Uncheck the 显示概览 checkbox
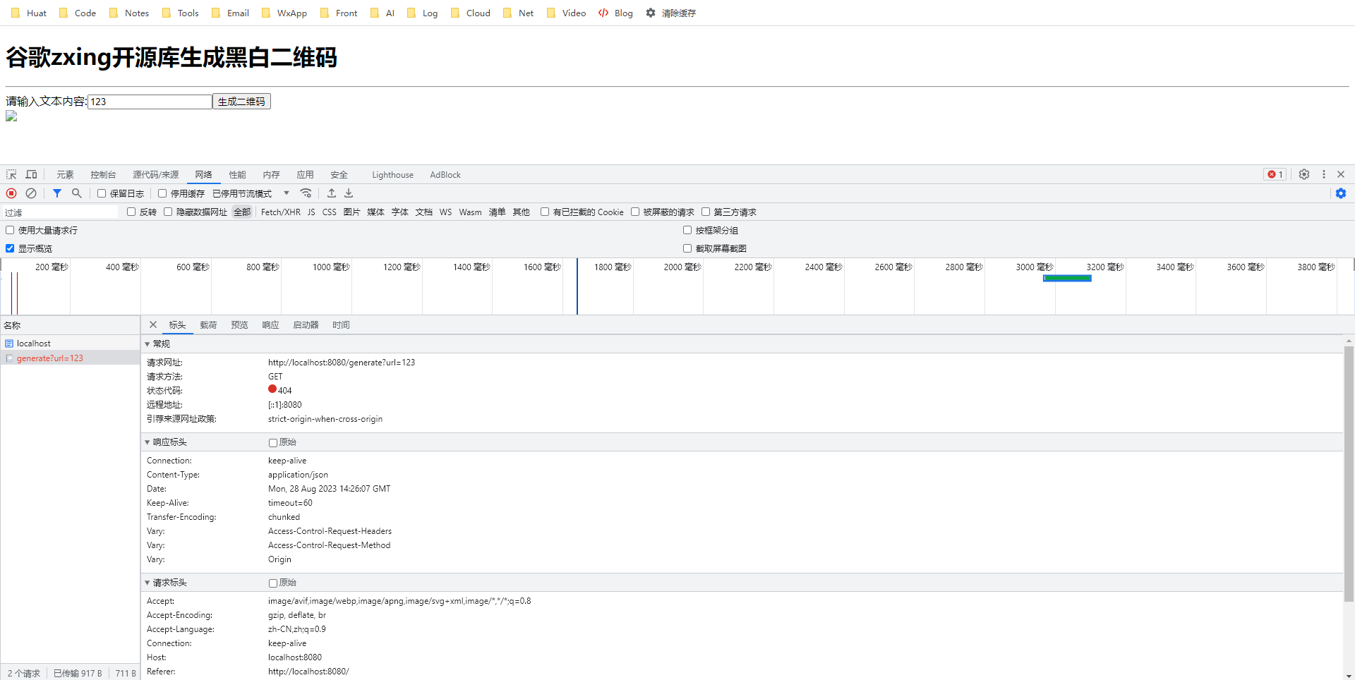The height and width of the screenshot is (680, 1355). coord(10,248)
